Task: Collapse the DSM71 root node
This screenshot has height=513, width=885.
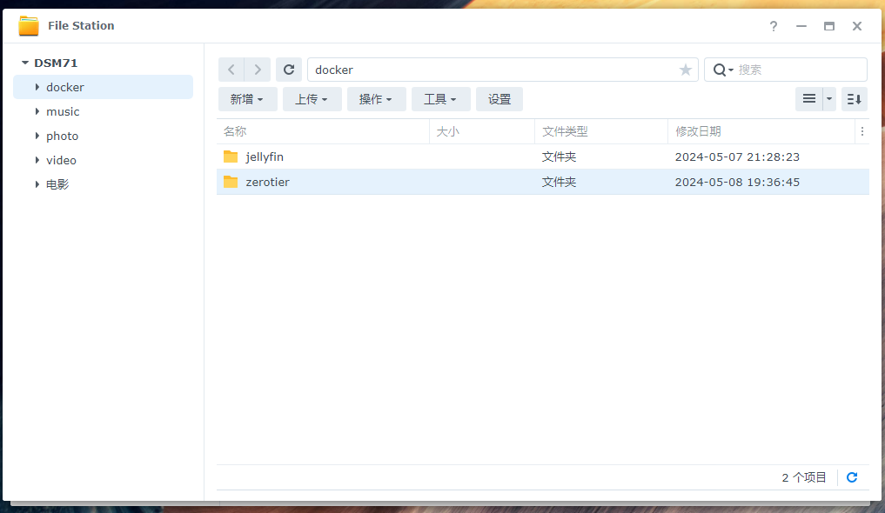Action: pos(25,63)
